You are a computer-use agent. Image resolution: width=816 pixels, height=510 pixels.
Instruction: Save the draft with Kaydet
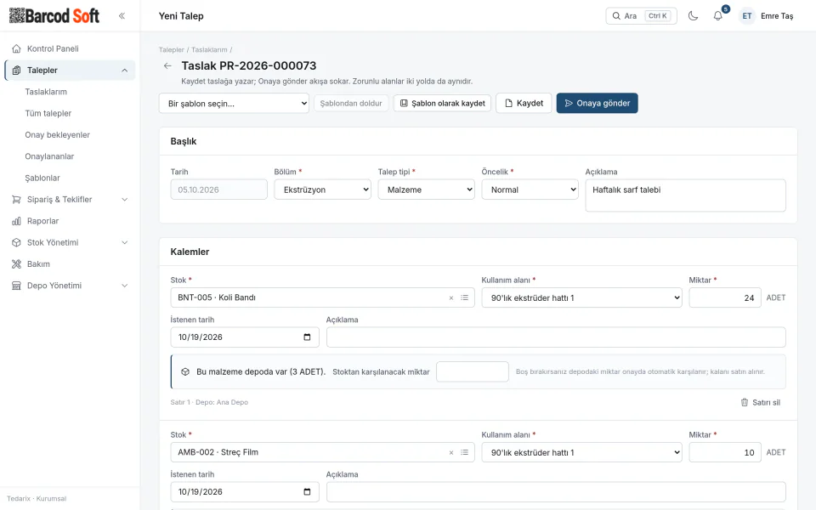pyautogui.click(x=524, y=103)
